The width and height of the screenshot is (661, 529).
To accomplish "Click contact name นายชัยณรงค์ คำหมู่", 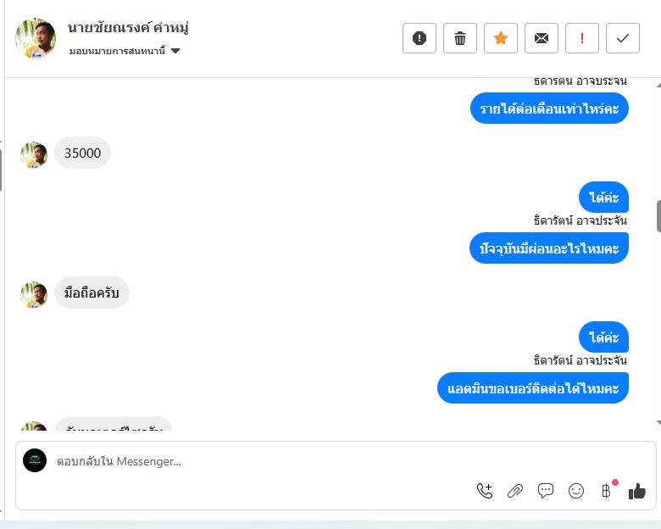I will (128, 28).
